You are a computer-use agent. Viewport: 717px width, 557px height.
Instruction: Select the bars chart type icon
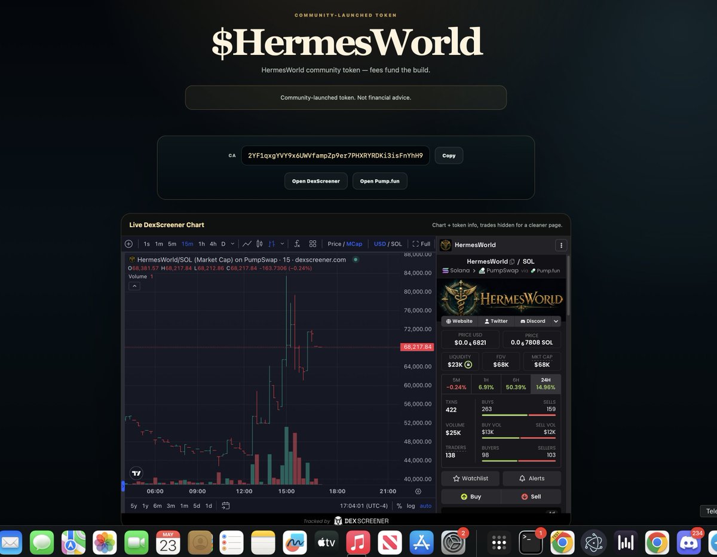271,244
